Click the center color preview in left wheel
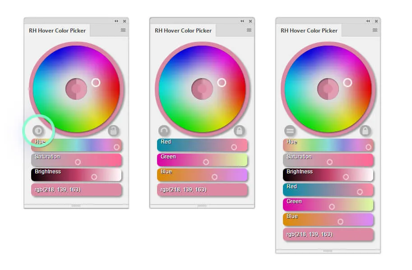Viewport: 412px width, 270px height. (x=76, y=89)
